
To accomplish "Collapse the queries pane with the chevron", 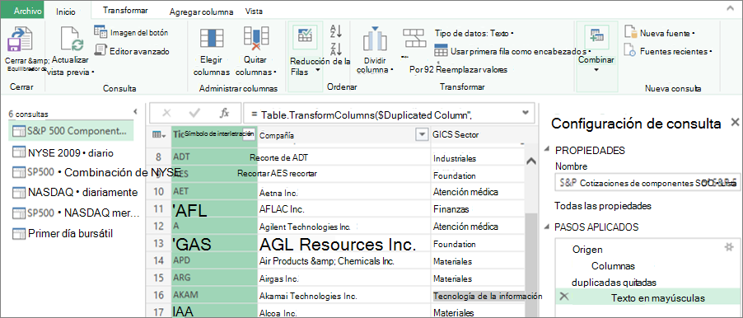I will click(x=135, y=112).
